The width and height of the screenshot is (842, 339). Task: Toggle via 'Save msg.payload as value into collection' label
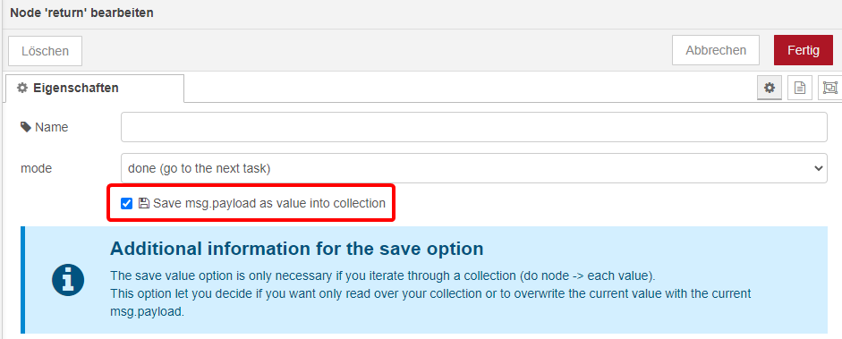[269, 203]
